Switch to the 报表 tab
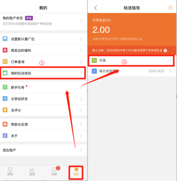Screen dimensions: 177x181 point(32,172)
